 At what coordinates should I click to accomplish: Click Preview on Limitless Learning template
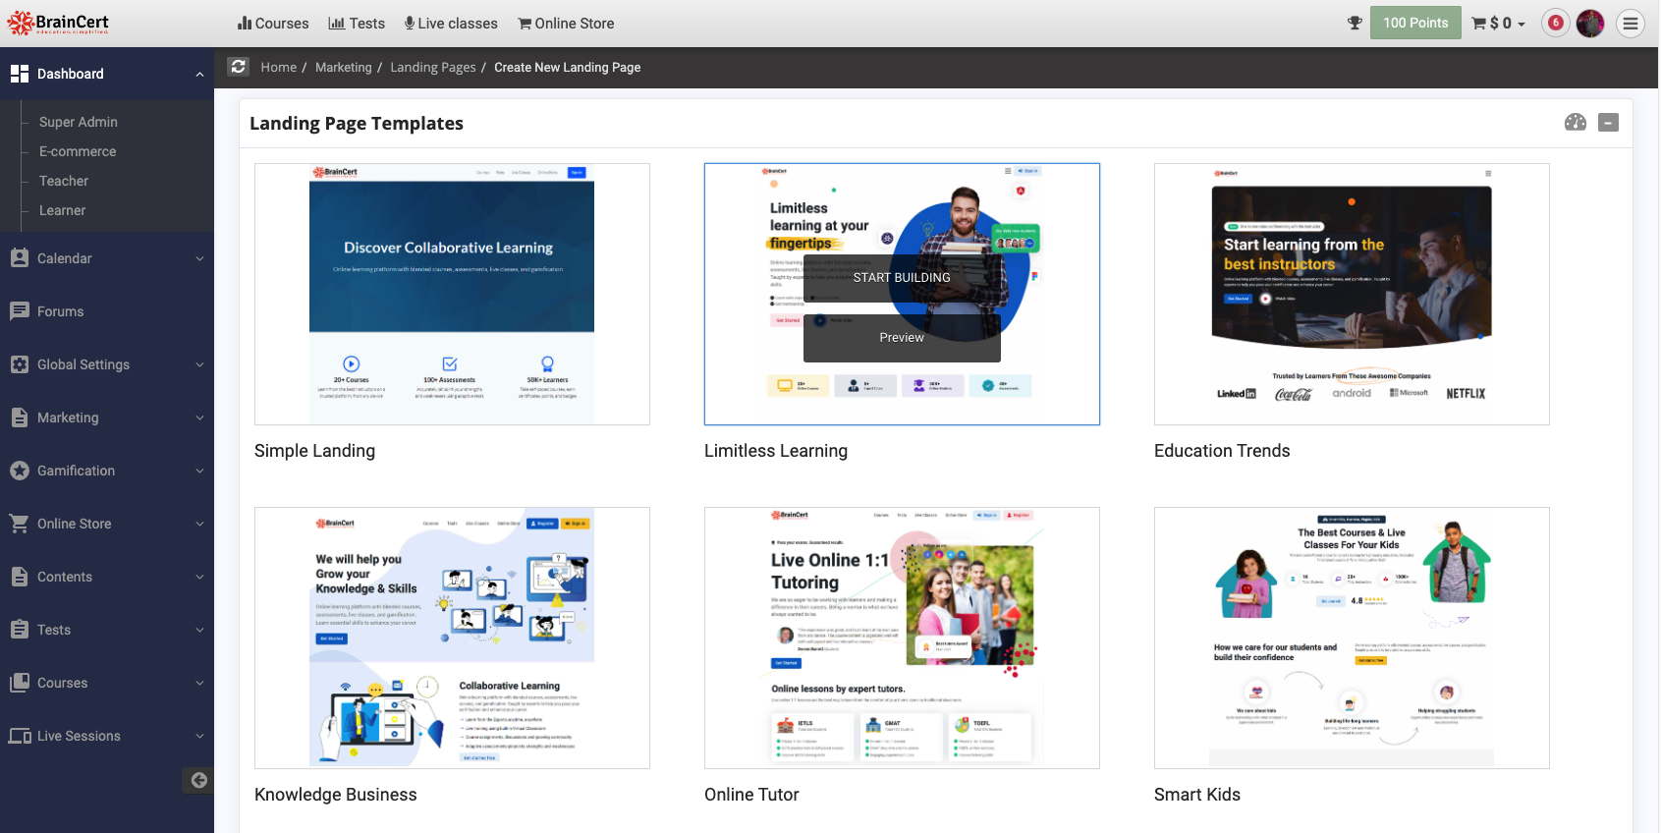click(x=902, y=338)
